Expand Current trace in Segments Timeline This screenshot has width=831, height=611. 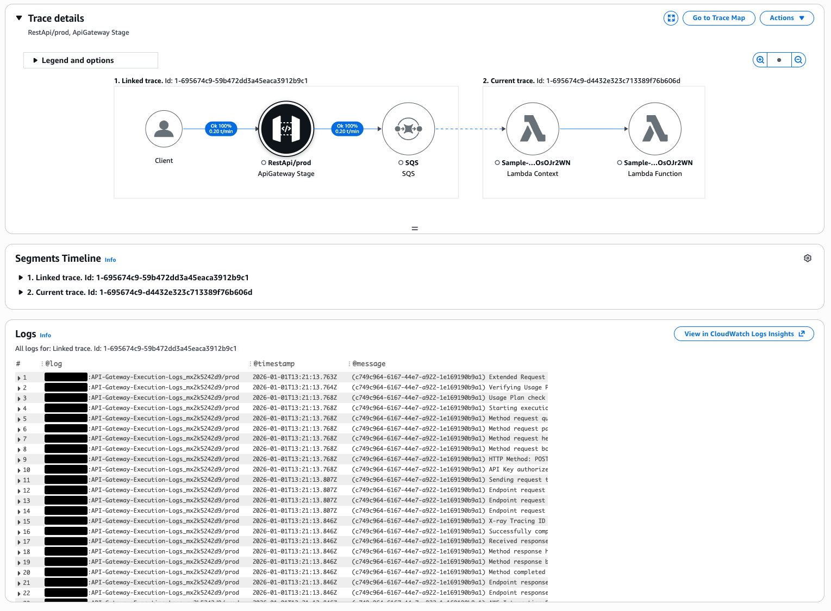[21, 292]
